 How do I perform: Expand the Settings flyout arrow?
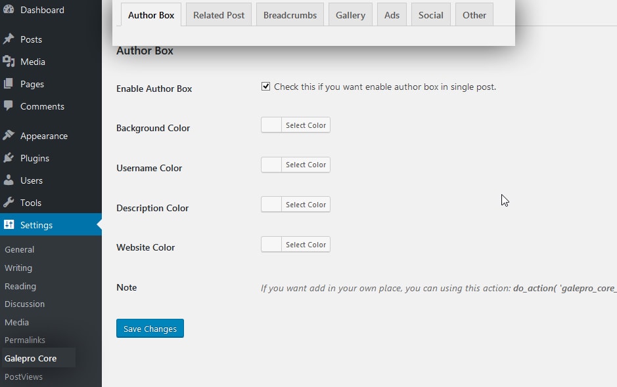pos(99,225)
